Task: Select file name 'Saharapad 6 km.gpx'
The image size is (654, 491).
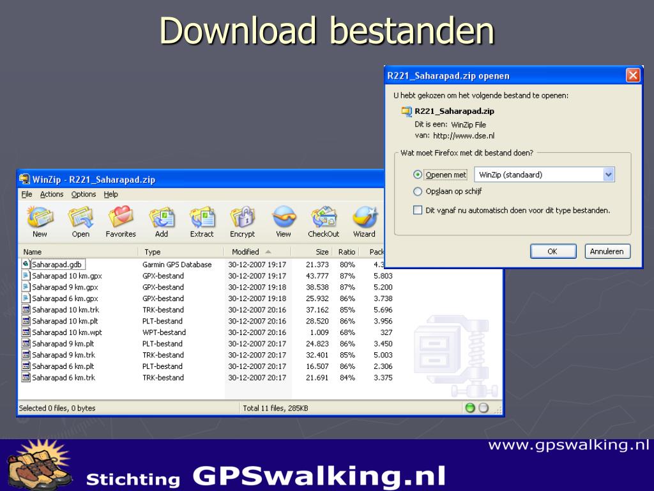Action: [x=65, y=298]
